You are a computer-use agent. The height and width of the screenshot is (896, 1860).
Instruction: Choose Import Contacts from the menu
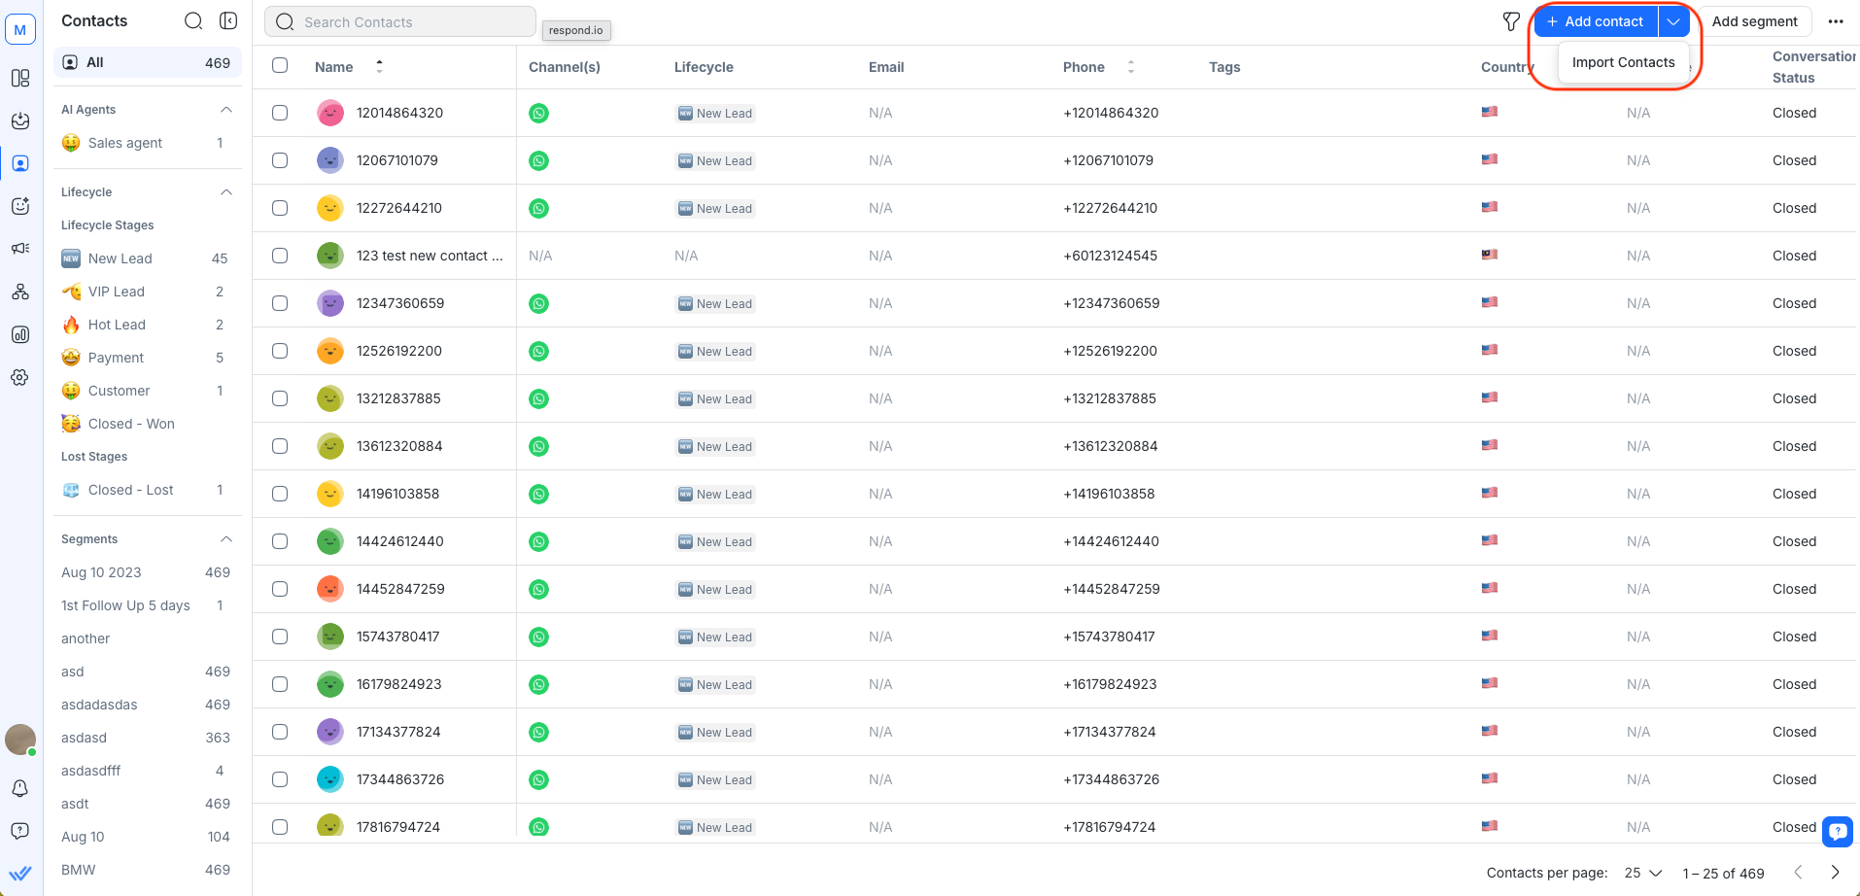click(x=1623, y=61)
